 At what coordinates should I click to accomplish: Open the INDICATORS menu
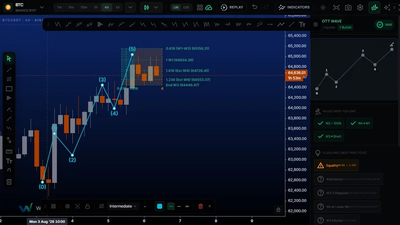click(294, 7)
